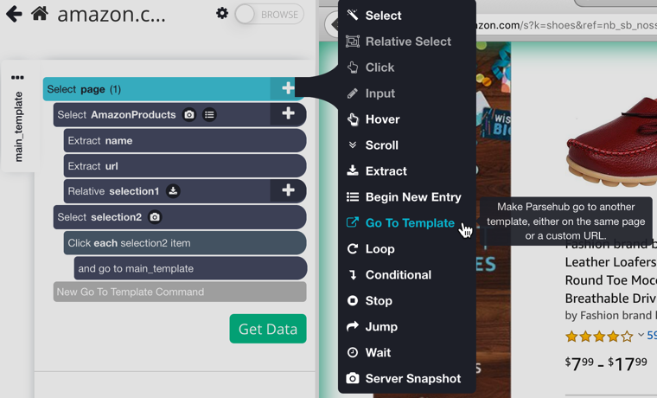The width and height of the screenshot is (657, 398).
Task: Switch to the main_template tab
Action: coord(18,126)
